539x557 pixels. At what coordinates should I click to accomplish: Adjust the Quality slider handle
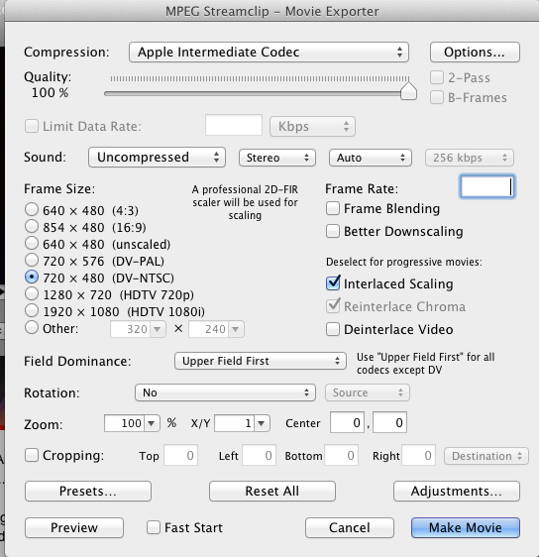[408, 91]
